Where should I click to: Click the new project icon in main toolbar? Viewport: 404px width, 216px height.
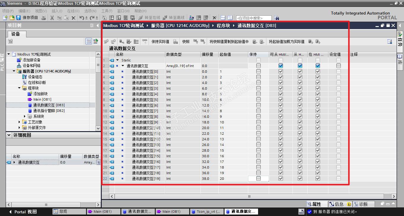(x=5, y=18)
